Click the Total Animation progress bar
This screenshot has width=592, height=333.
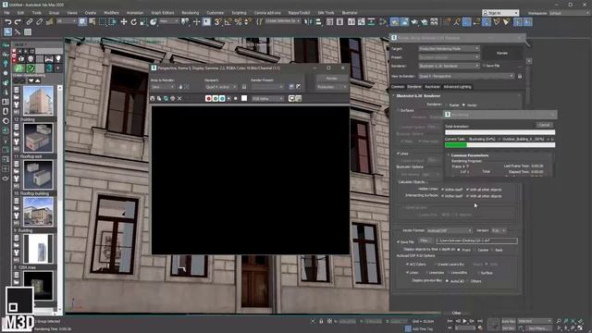499,132
